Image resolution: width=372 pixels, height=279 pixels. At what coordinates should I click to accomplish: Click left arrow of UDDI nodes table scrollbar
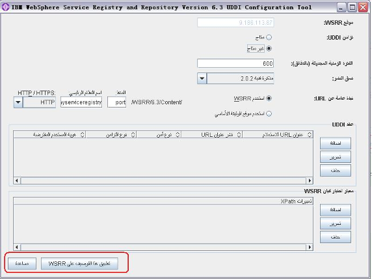tap(17, 181)
